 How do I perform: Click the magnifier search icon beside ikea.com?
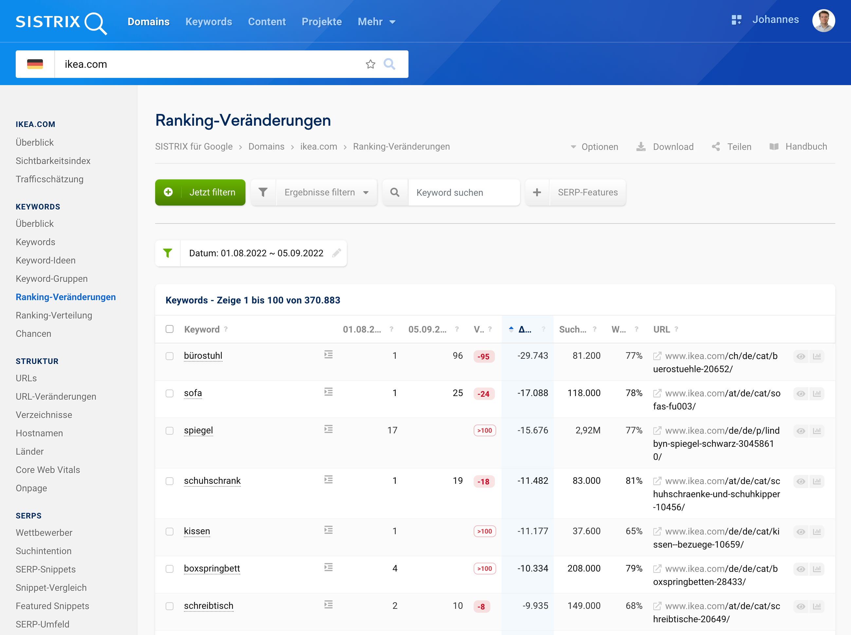tap(389, 64)
